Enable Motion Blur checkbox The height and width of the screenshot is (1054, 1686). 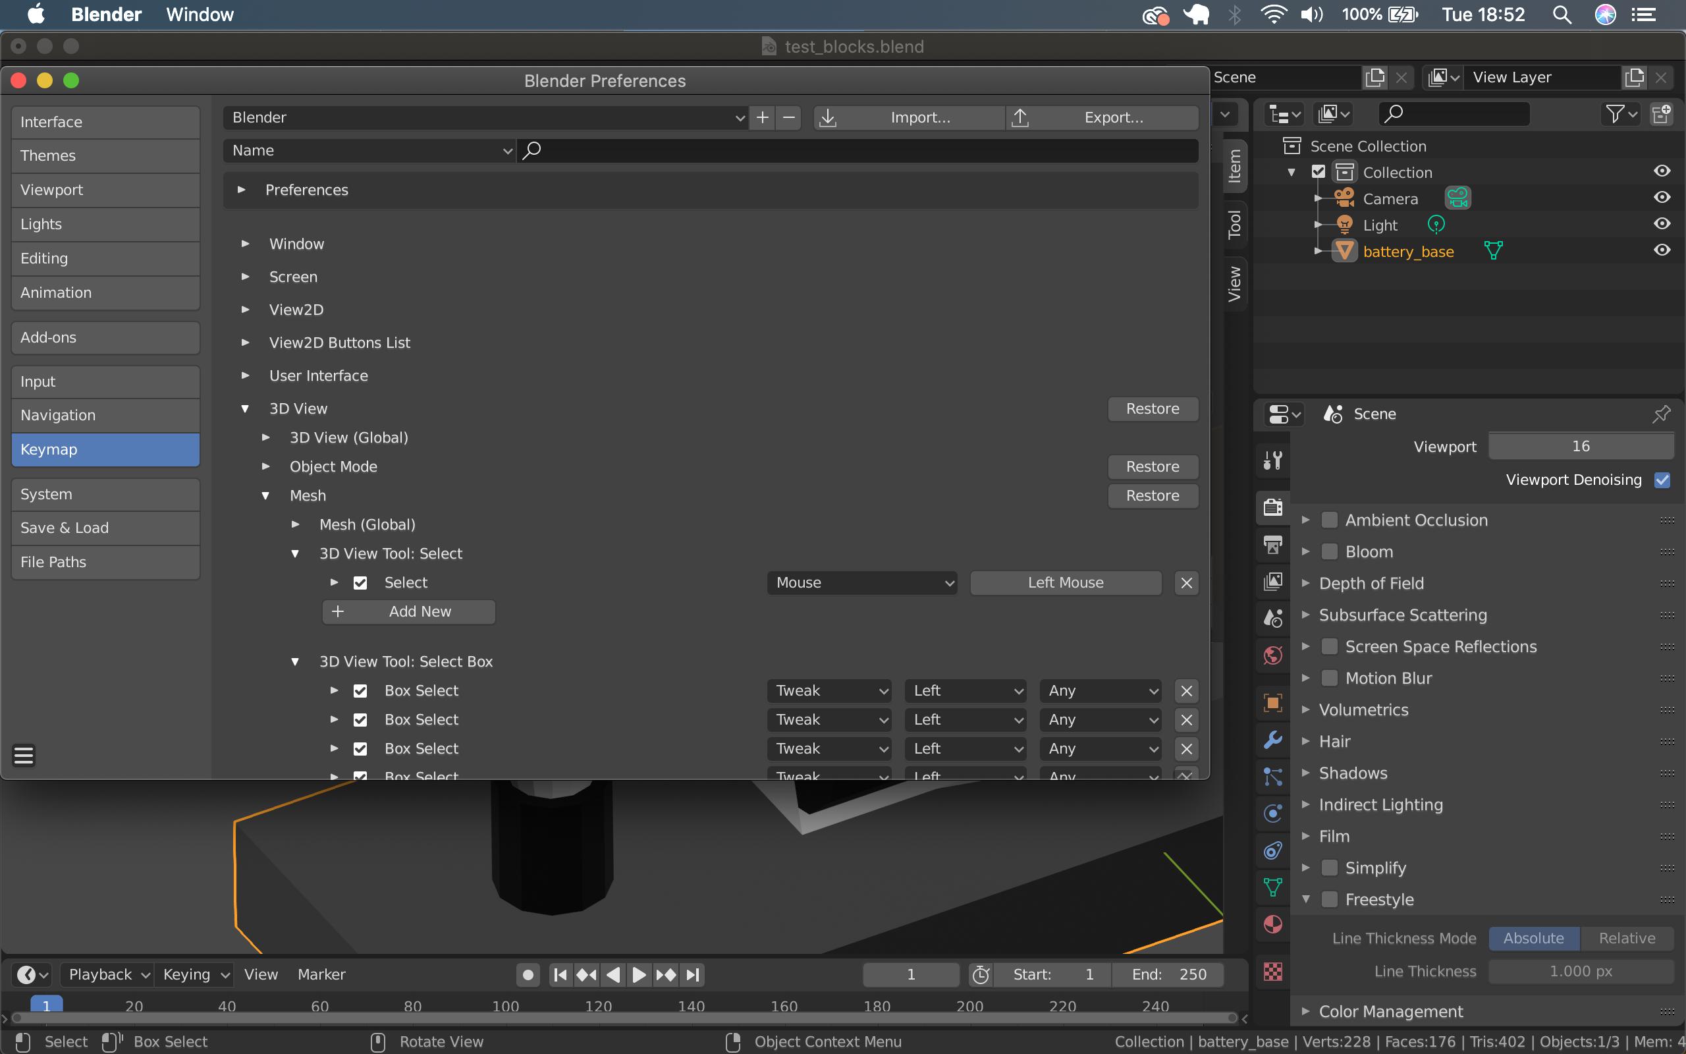(x=1330, y=678)
